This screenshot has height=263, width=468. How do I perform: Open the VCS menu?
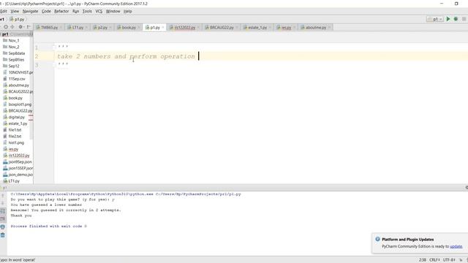pos(99,12)
